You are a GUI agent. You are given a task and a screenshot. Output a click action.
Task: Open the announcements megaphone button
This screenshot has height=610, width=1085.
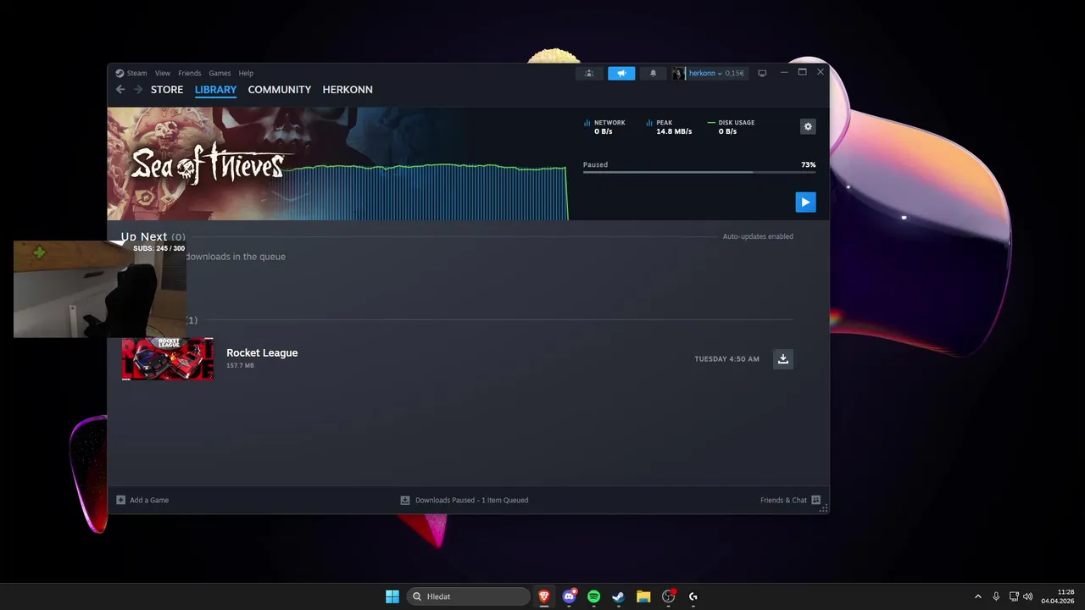621,74
